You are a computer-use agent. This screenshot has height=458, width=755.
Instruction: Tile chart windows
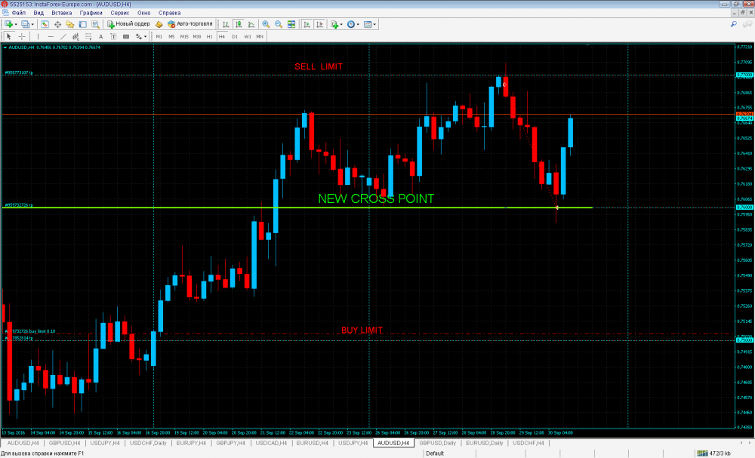291,24
